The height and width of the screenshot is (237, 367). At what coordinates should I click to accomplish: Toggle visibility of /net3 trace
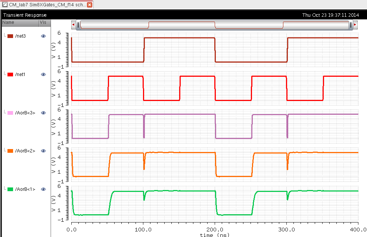coord(43,36)
